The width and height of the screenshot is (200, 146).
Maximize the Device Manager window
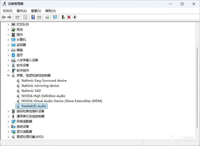182,4
